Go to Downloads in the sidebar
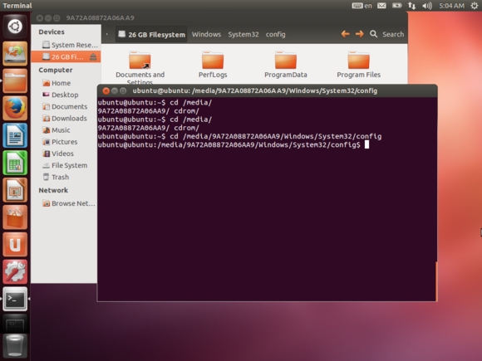Screen dimensions: 482x361 [x=66, y=119]
